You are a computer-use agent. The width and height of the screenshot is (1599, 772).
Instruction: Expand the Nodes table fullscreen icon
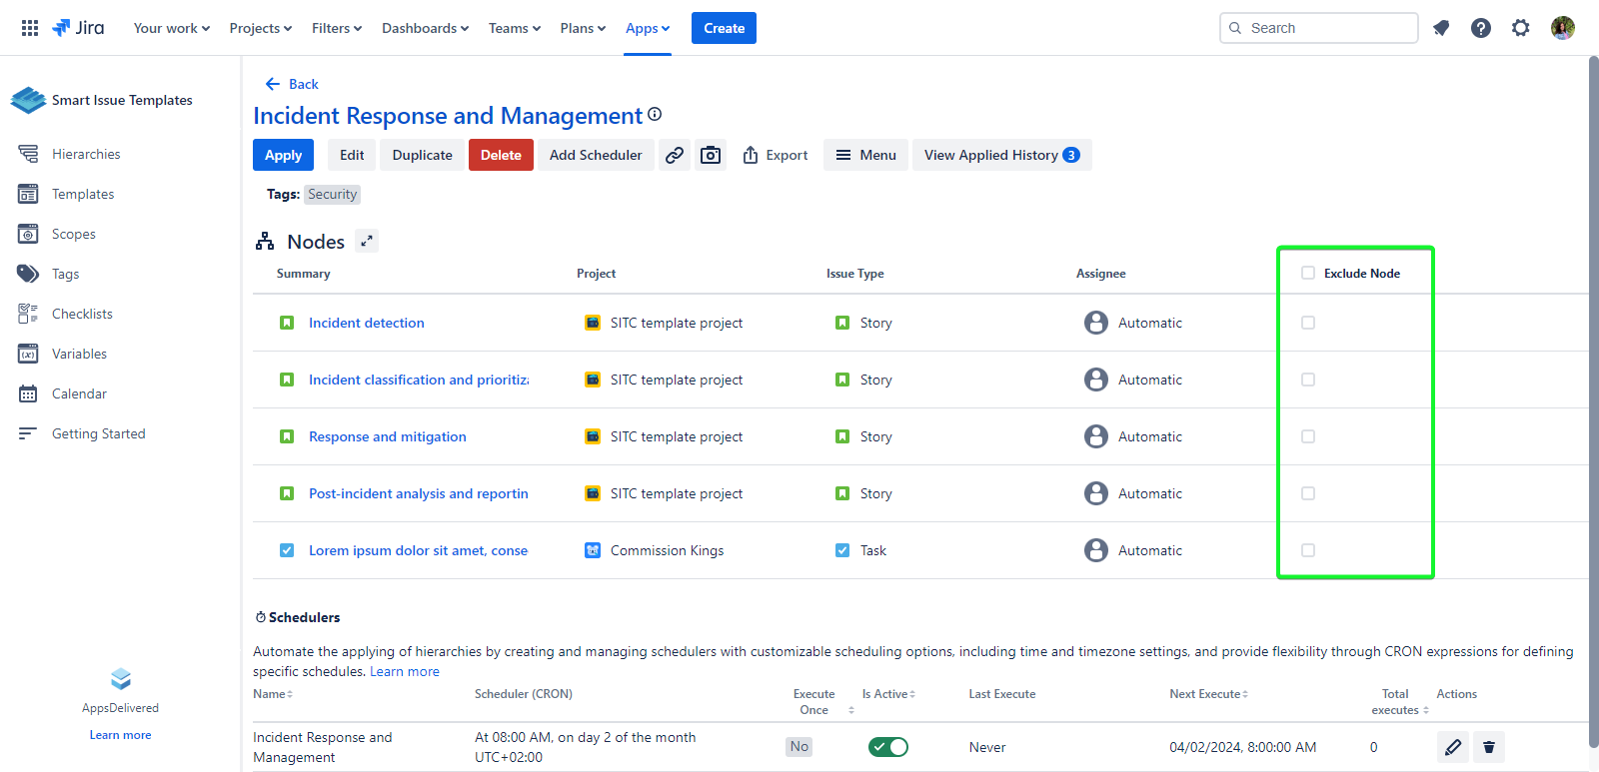point(367,241)
